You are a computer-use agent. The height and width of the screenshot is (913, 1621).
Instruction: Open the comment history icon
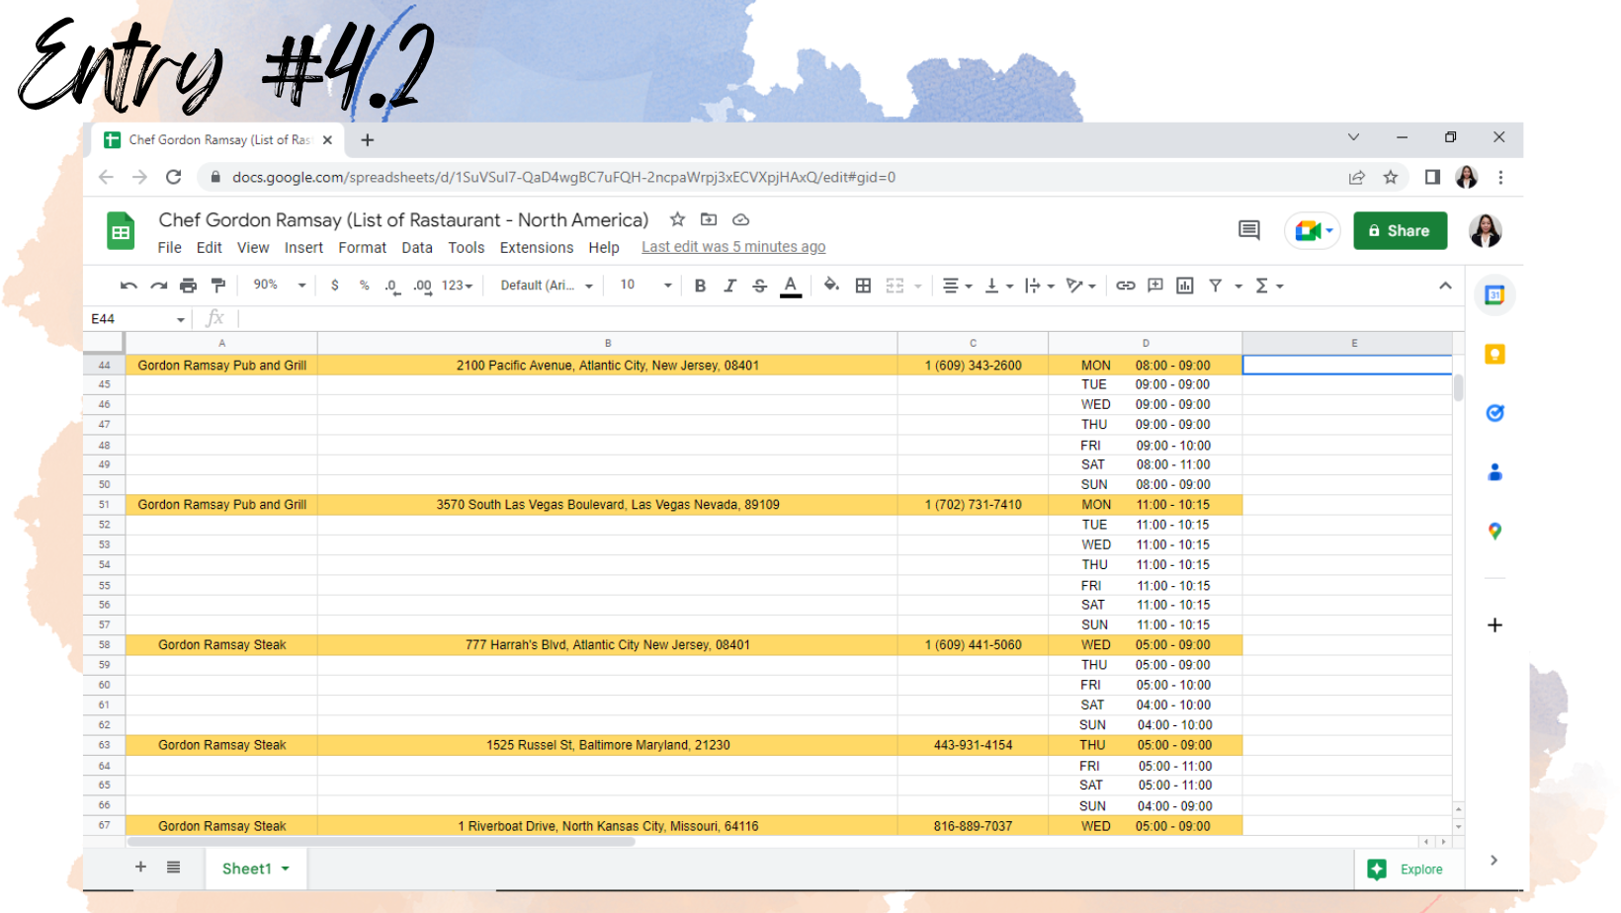[x=1249, y=230]
